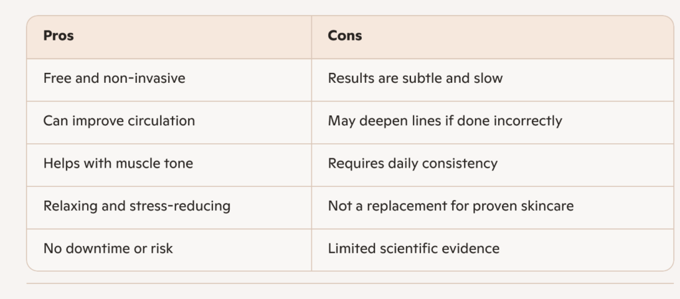Select the "Free and non-invasive" cell

114,78
